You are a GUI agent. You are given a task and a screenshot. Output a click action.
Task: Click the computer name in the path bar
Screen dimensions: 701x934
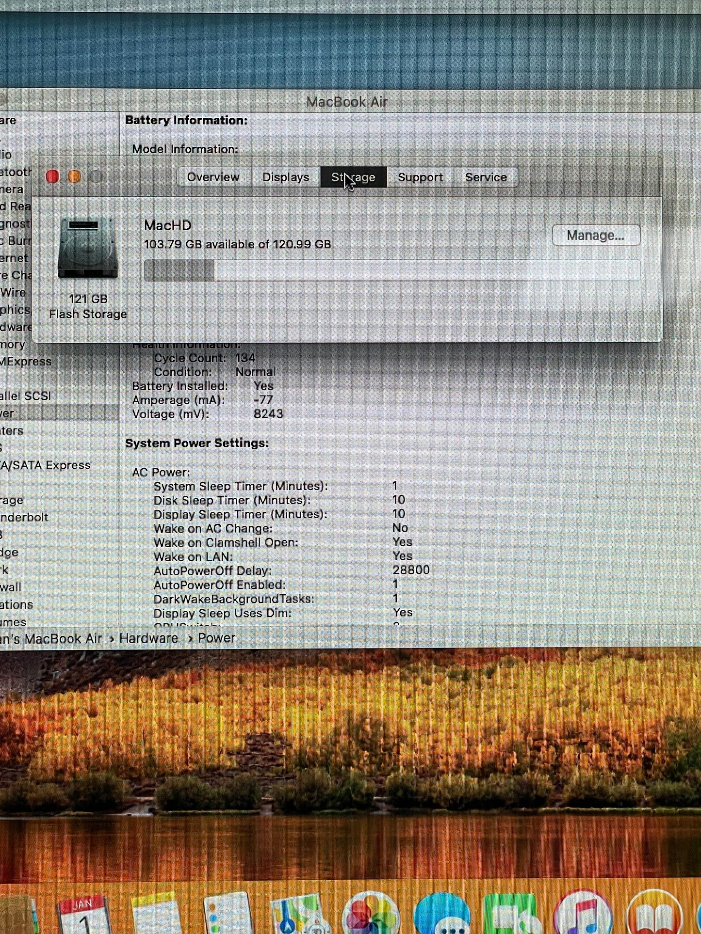click(51, 638)
